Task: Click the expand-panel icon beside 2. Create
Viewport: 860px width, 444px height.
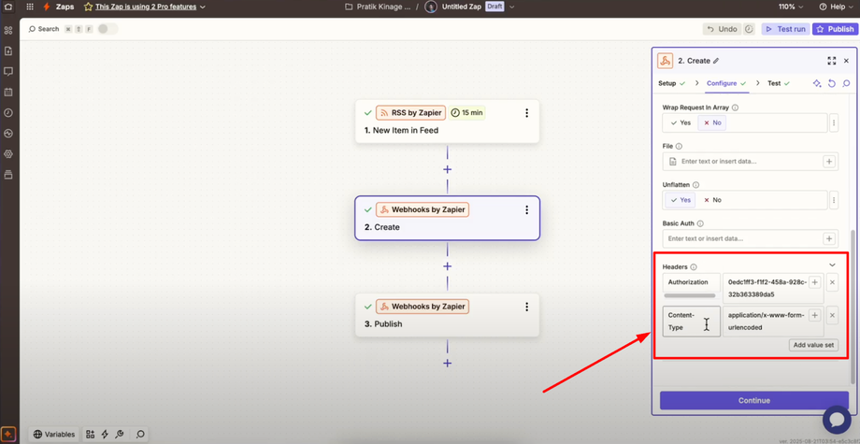Action: point(831,61)
